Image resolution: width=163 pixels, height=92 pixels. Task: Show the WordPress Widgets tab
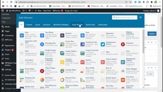(x=61, y=25)
